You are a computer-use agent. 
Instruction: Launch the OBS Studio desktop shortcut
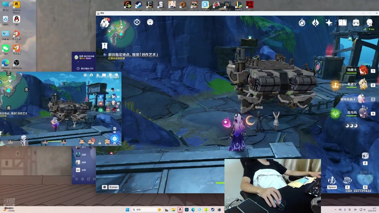(17, 63)
